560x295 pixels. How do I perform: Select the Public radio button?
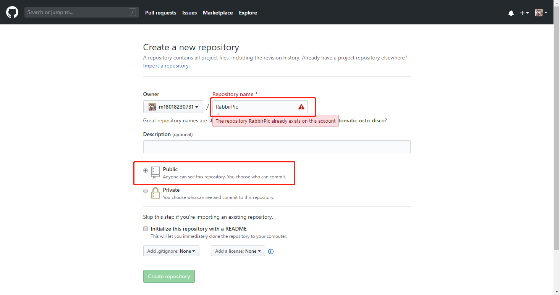146,170
